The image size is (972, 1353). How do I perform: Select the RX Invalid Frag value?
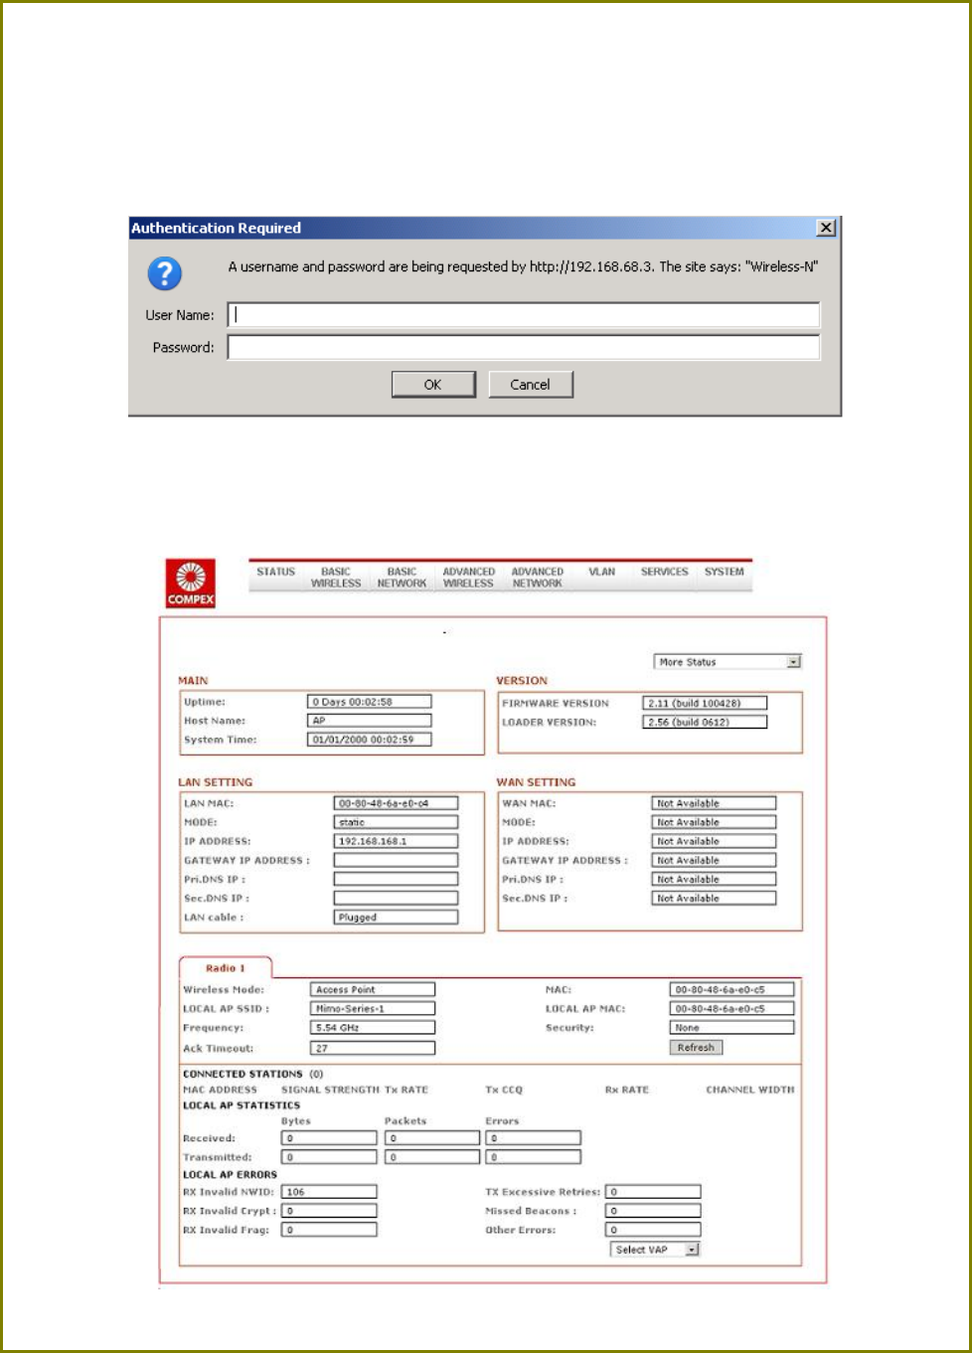point(329,1230)
